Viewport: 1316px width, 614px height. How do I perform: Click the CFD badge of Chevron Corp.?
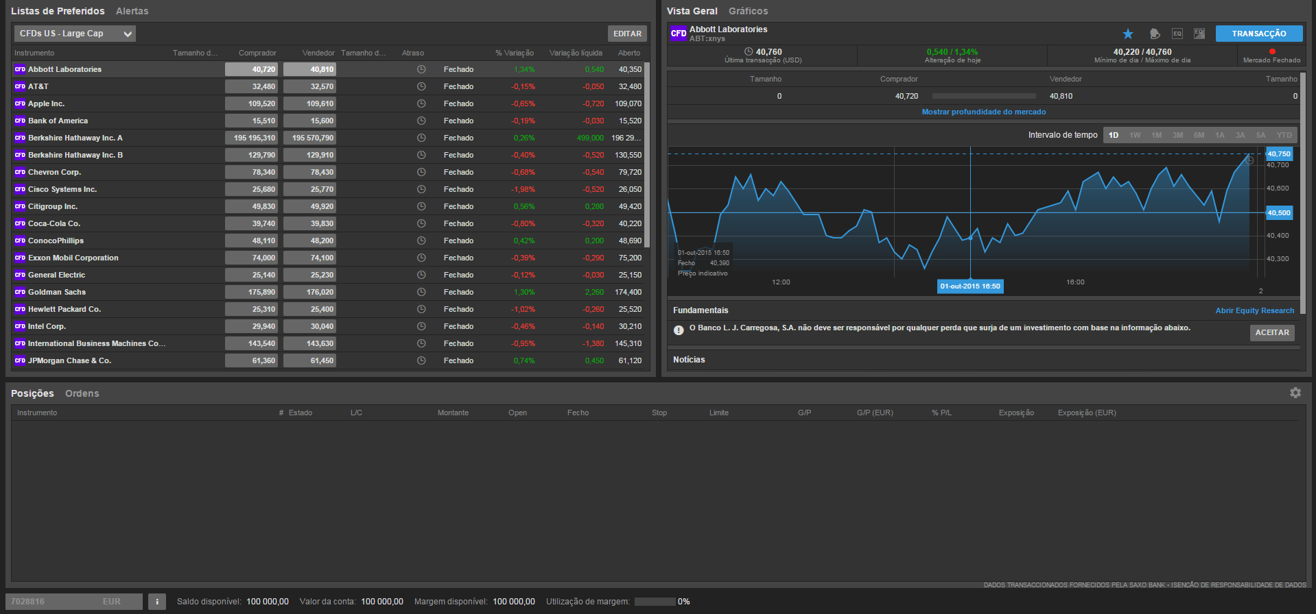tap(20, 172)
